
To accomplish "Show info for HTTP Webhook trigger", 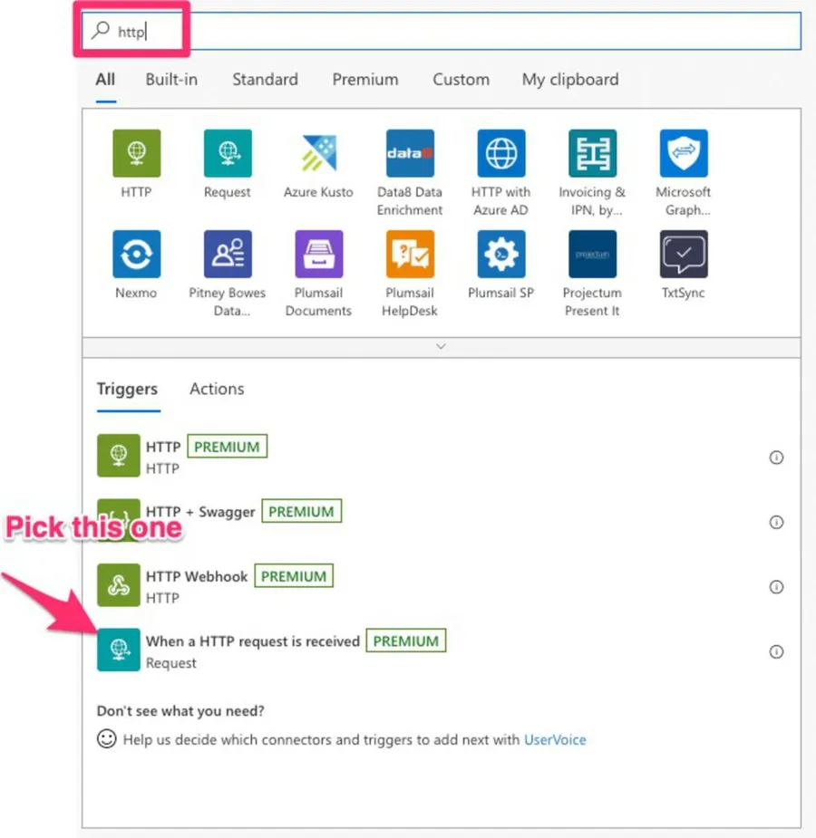I will click(x=776, y=587).
